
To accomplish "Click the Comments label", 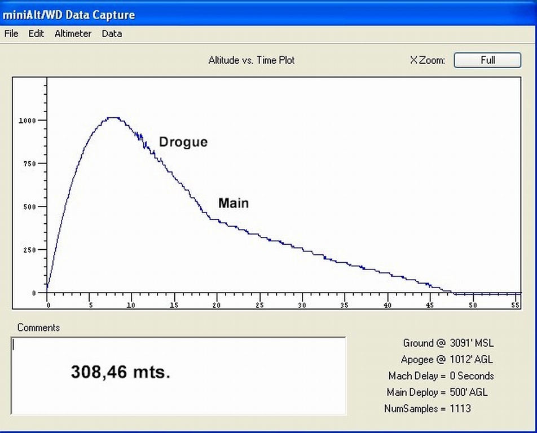I will pyautogui.click(x=38, y=328).
